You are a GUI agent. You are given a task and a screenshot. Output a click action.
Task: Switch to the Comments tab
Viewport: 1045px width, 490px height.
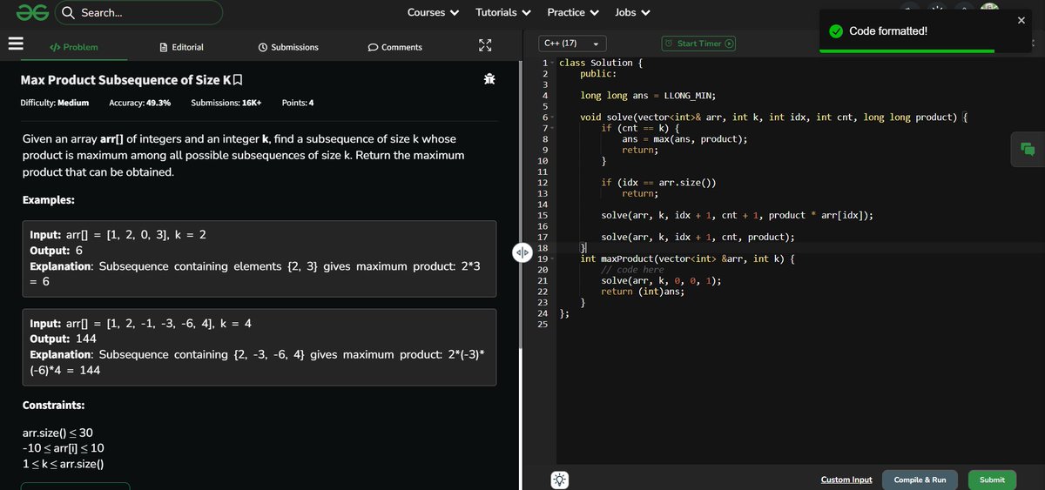[394, 47]
